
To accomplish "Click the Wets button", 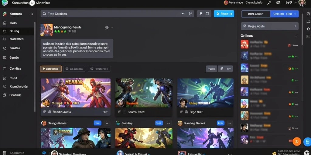I will [x=212, y=69].
